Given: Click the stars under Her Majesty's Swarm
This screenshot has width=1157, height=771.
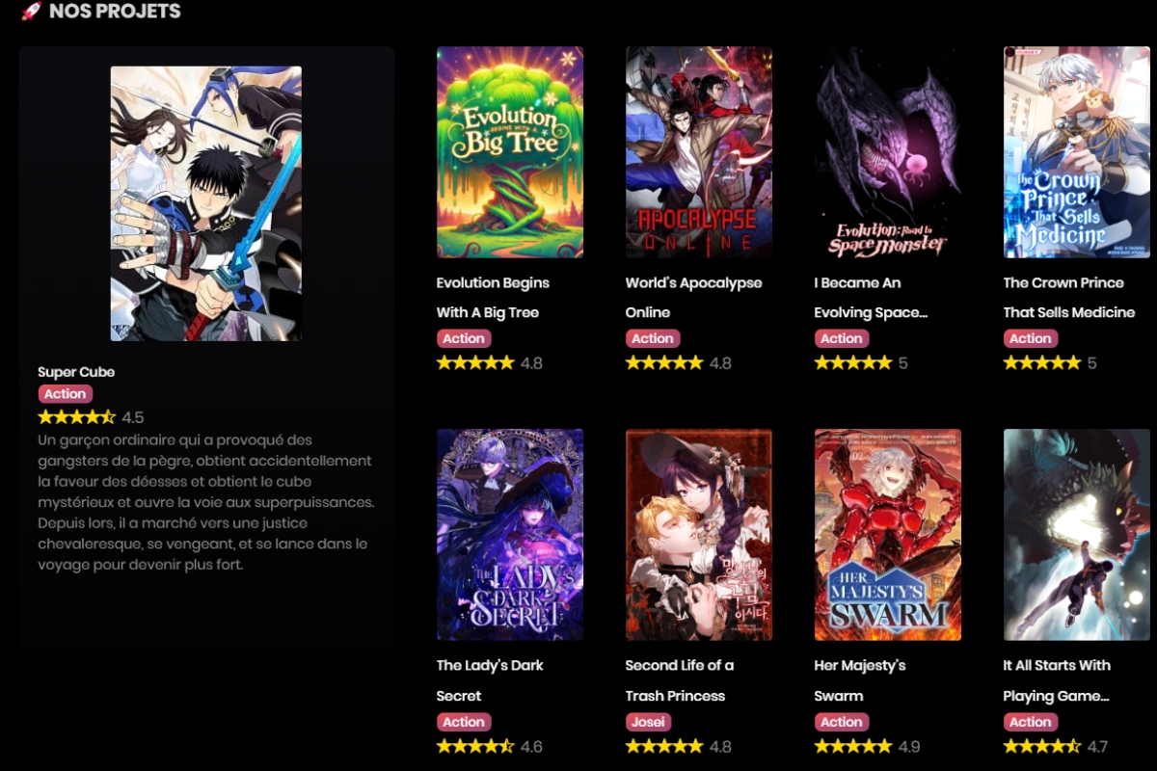Looking at the screenshot, I should pyautogui.click(x=853, y=746).
